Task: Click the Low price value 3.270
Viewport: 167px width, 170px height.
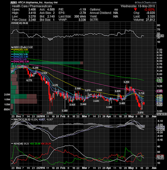Action: 31,17
